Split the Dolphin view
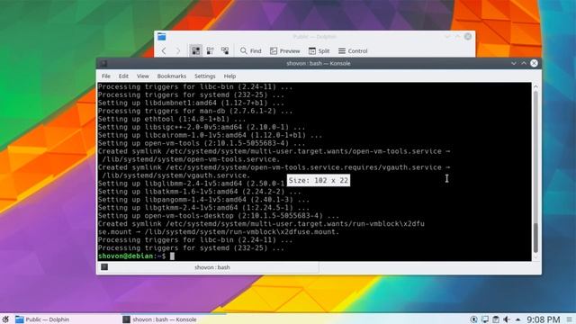 [319, 50]
